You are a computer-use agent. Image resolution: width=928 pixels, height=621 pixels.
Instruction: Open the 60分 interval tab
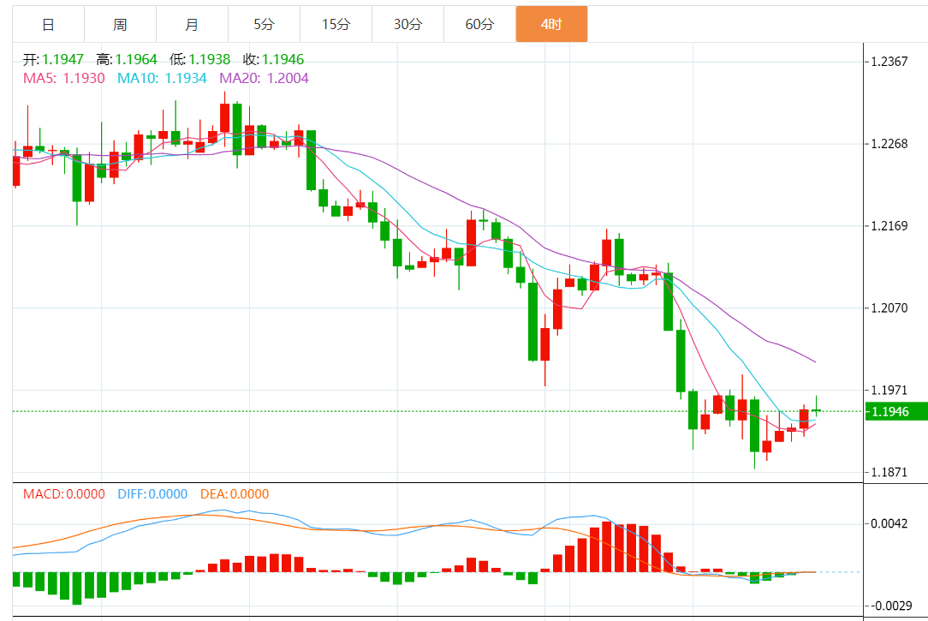click(x=479, y=24)
